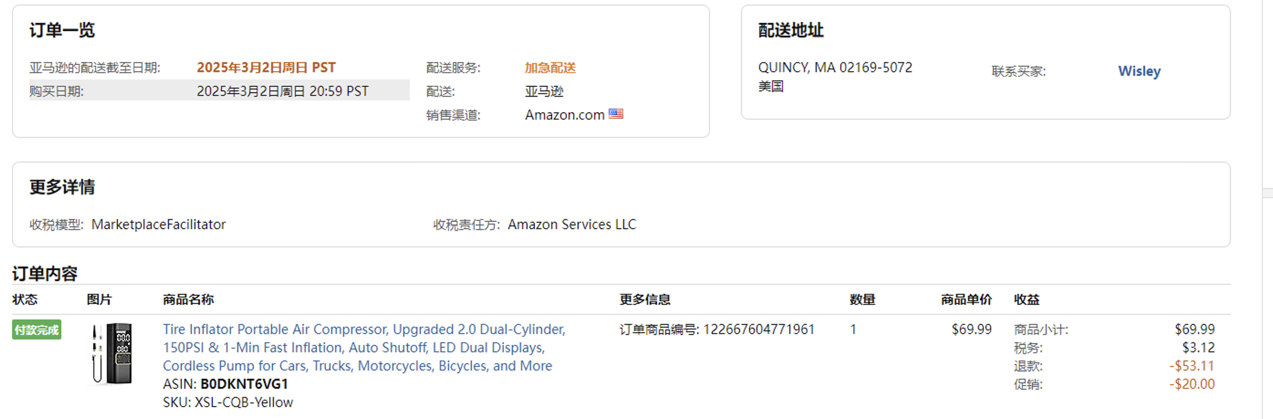
Task: Click the highlighted 购买日期 row
Action: (219, 91)
